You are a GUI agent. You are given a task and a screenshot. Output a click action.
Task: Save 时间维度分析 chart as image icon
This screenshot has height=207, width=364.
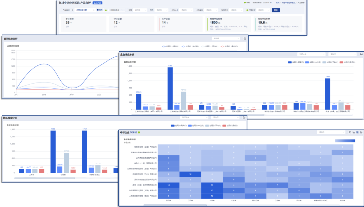[244, 39]
